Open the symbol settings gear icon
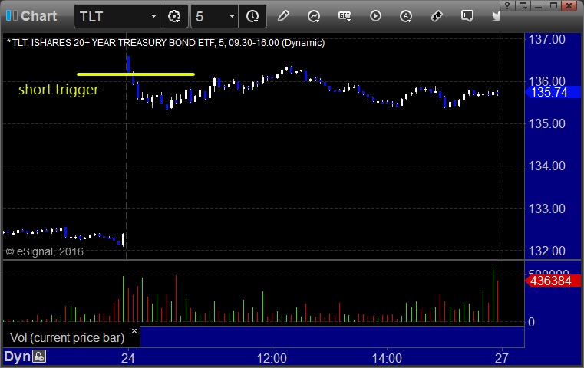Image resolution: width=584 pixels, height=368 pixels. pyautogui.click(x=174, y=16)
